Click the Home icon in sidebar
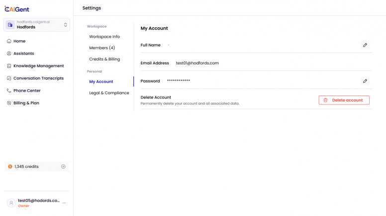The width and height of the screenshot is (386, 216). pyautogui.click(x=9, y=41)
